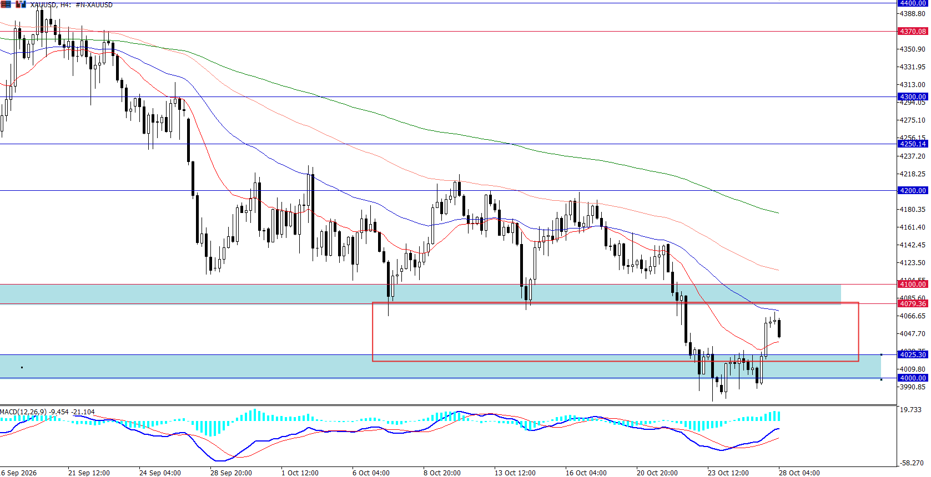Select the 4161.40 price scale value
931x477 pixels.
(x=913, y=227)
